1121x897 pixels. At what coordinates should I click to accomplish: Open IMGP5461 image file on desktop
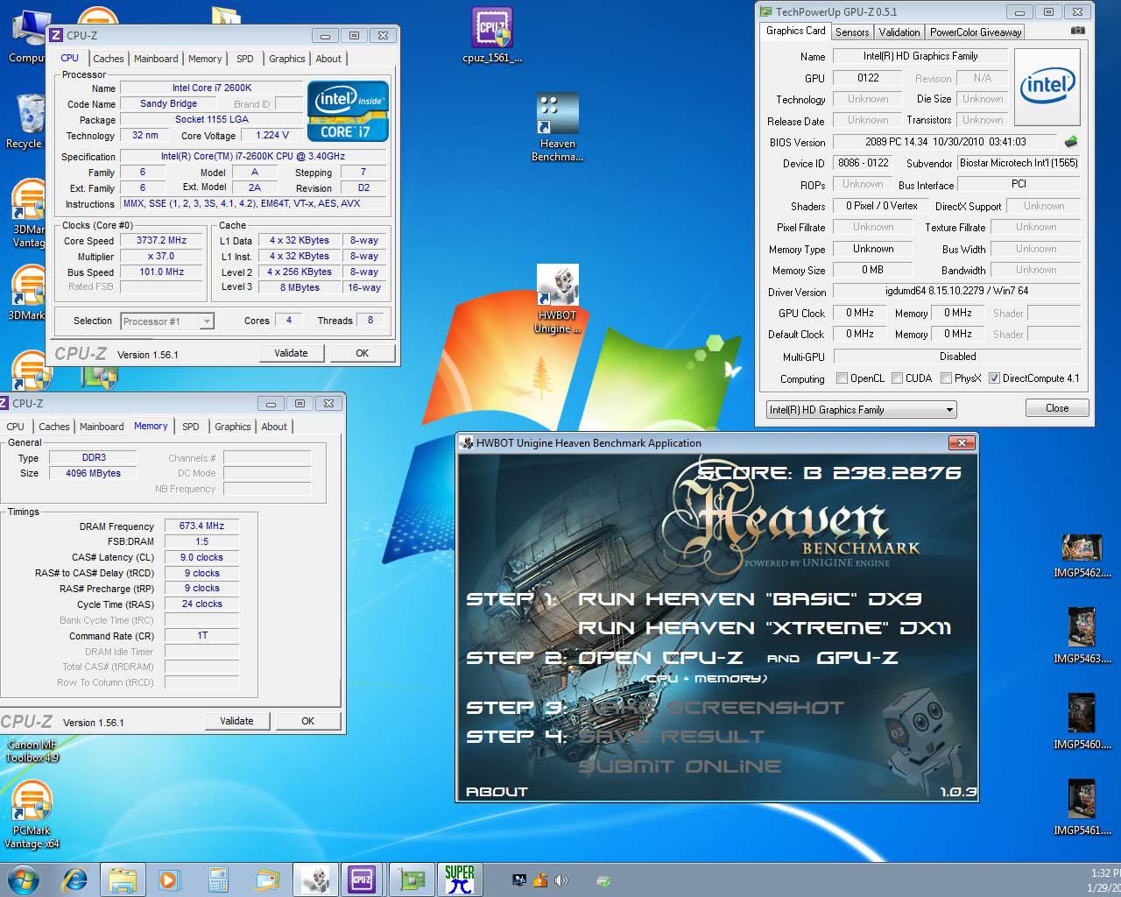pos(1082,807)
